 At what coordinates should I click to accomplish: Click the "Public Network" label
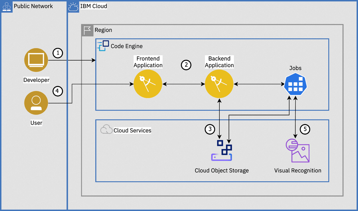click(33, 6)
